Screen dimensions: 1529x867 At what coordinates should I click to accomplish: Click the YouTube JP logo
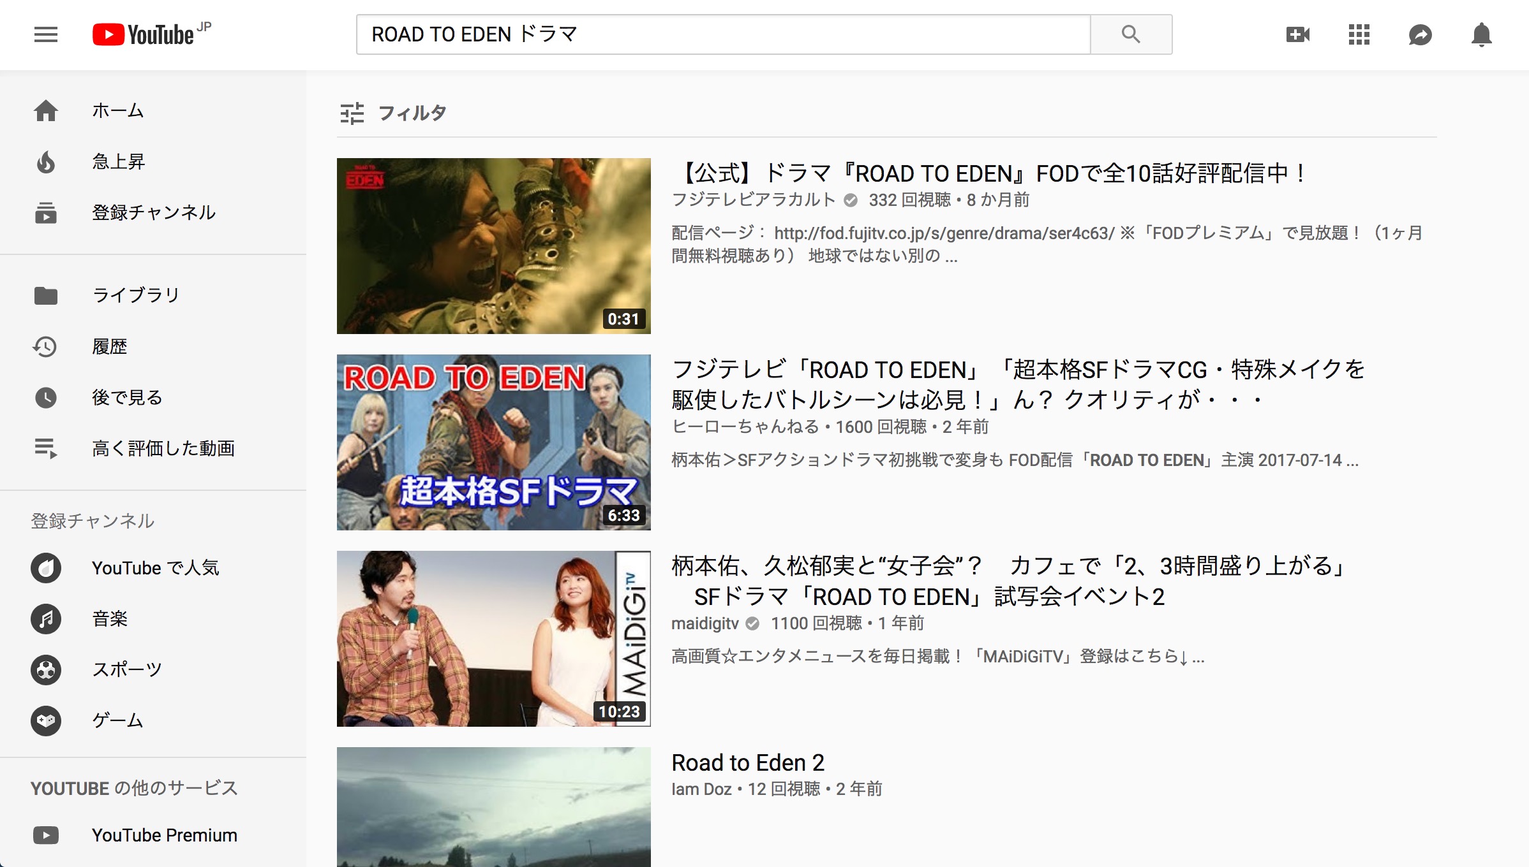tap(151, 34)
